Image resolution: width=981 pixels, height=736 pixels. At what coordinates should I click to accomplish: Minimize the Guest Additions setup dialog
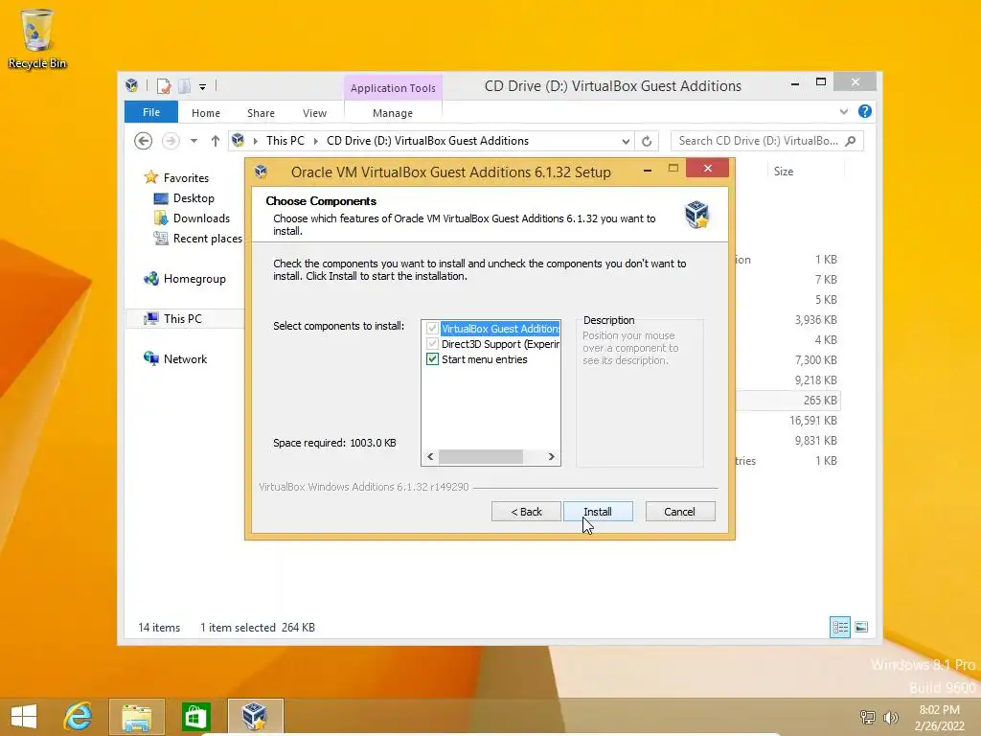(648, 169)
